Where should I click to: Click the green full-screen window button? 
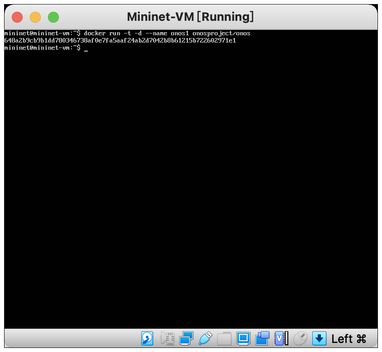(53, 17)
